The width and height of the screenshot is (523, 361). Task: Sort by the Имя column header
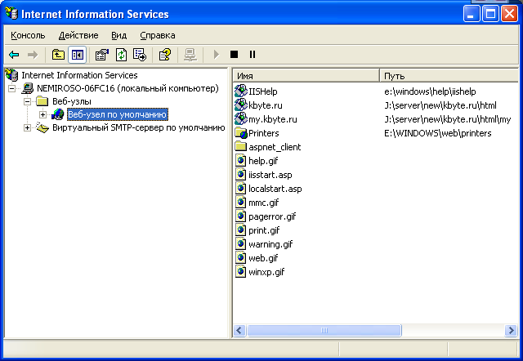(306, 76)
